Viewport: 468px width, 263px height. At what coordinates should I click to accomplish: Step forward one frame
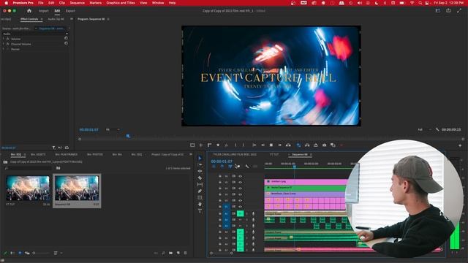(279, 145)
